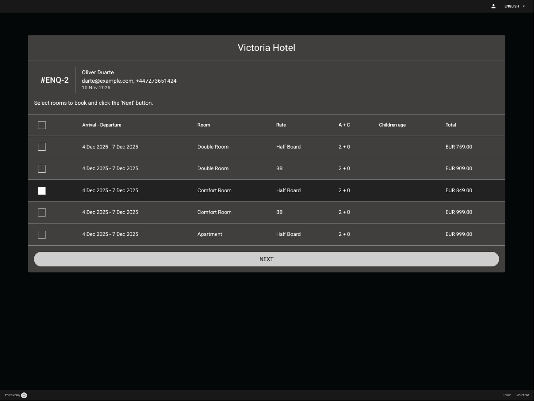The width and height of the screenshot is (534, 401).
Task: Click the enquiry ID #ENQ-2
Action: pos(54,80)
